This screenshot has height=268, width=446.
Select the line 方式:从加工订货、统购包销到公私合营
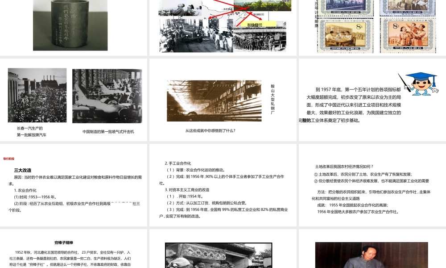pyautogui.click(x=207, y=203)
